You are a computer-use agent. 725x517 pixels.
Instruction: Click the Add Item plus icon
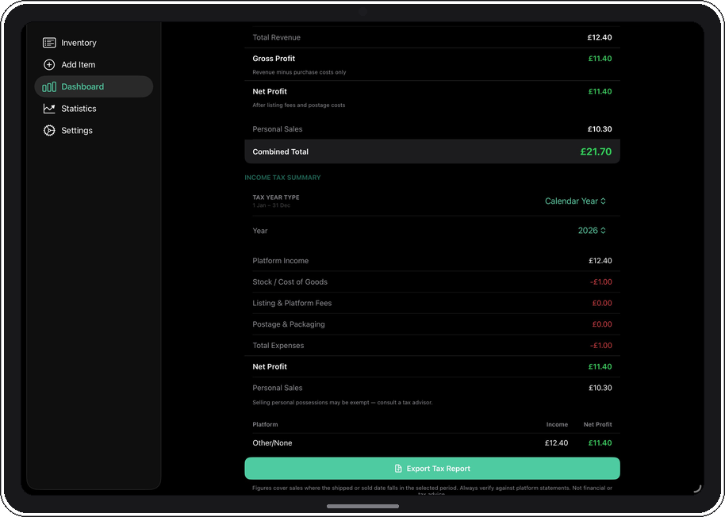point(49,65)
